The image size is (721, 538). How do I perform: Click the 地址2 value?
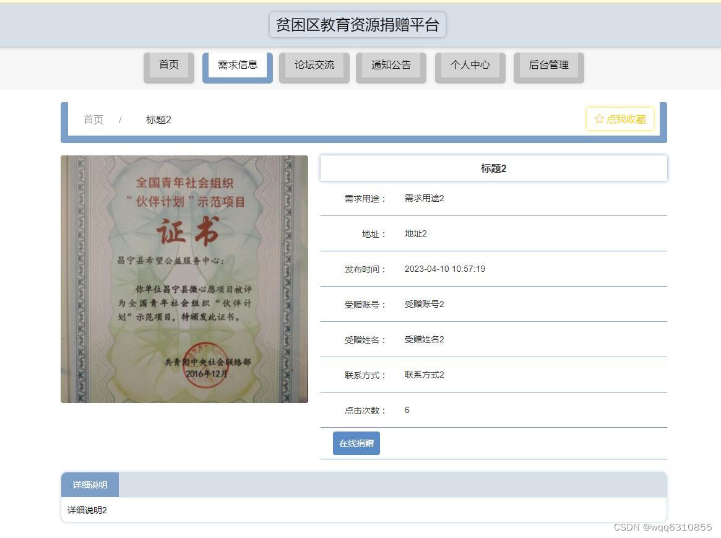tap(416, 233)
